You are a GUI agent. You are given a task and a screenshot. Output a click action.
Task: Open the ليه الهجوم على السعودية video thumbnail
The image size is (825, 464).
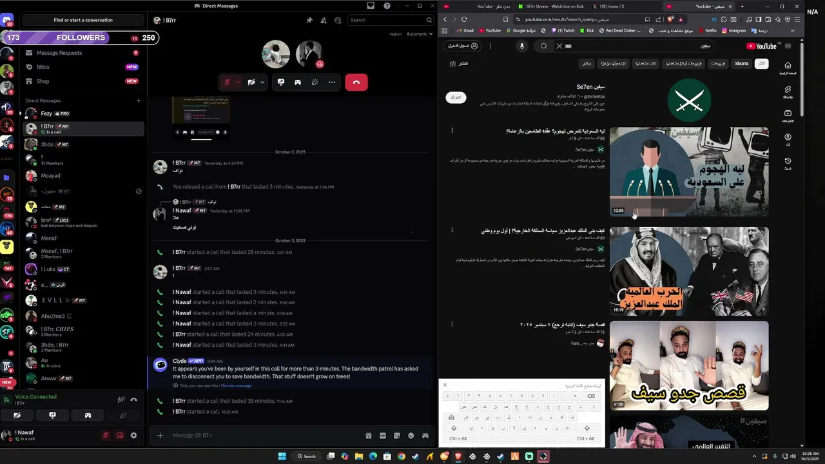(689, 171)
